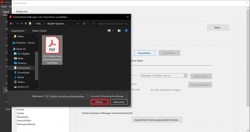The width and height of the screenshot is (250, 132).
Task: Click the Durchsuchen... button
Action: click(x=201, y=76)
